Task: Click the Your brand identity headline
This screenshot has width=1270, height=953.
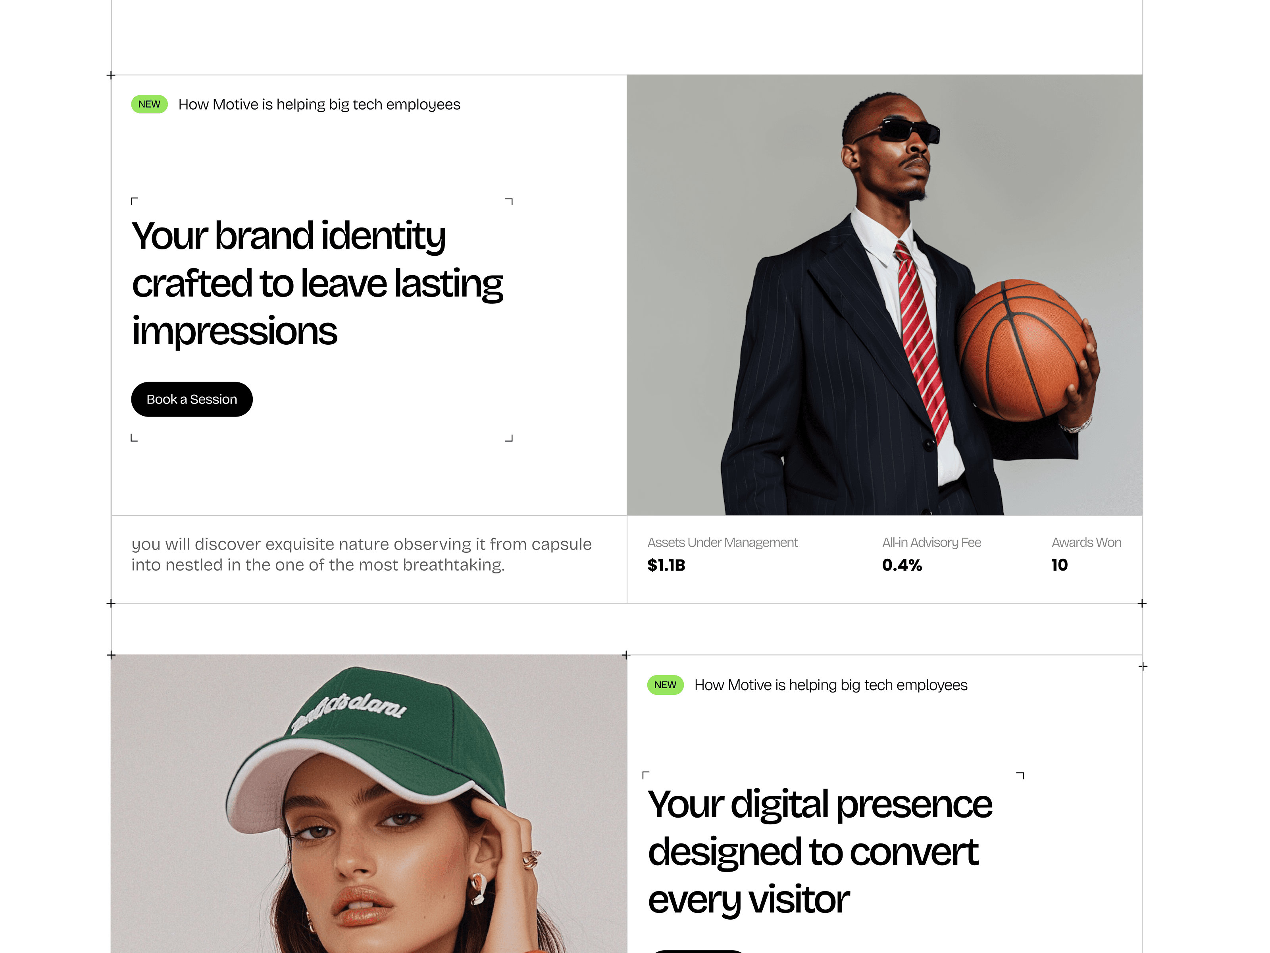Action: 317,283
